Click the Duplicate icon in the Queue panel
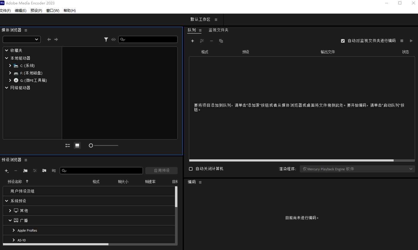This screenshot has width=418, height=250. [221, 41]
